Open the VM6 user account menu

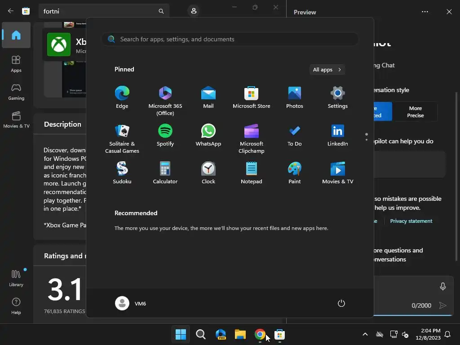point(131,303)
